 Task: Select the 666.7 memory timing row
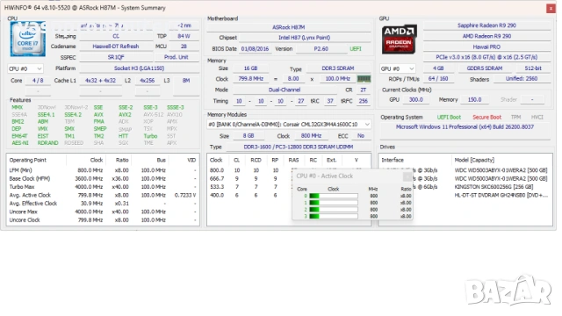(249, 179)
